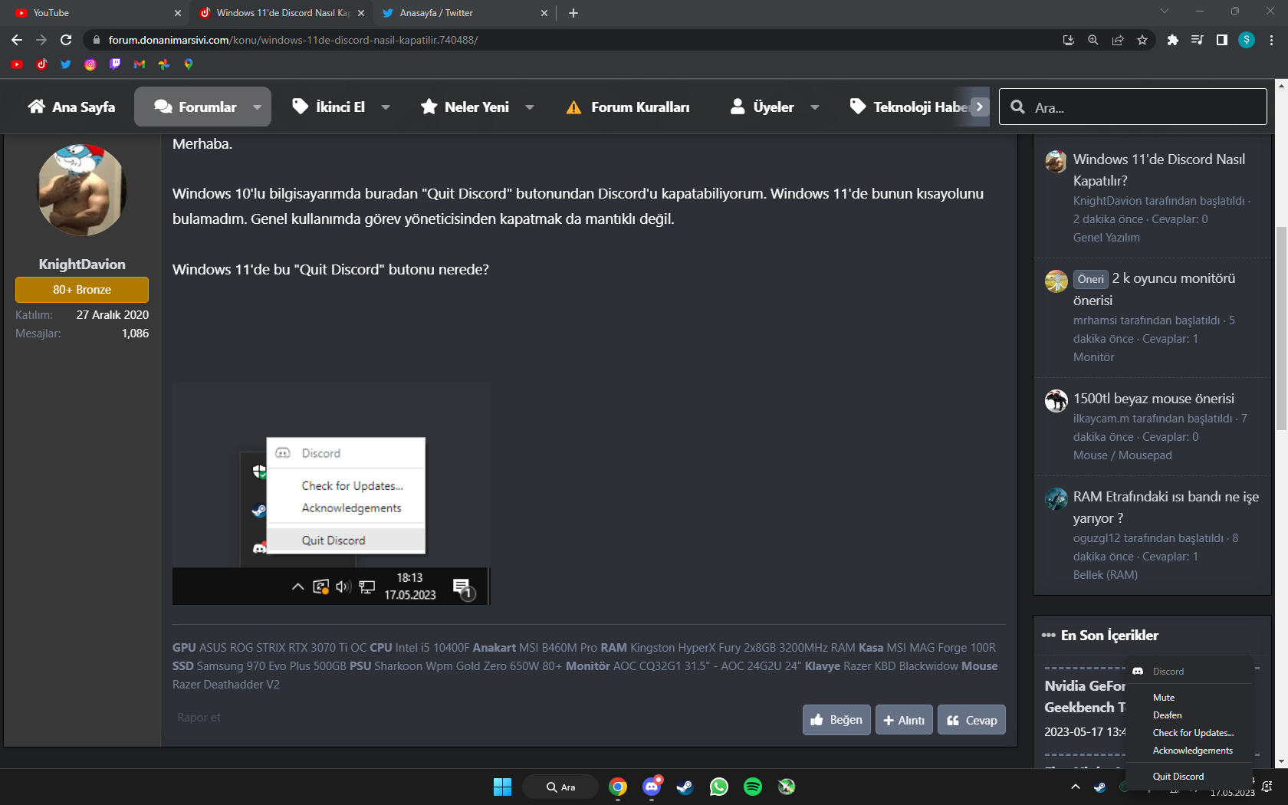Choose Check for Updates in the tray menu
1288x805 pixels.
pyautogui.click(x=1188, y=733)
